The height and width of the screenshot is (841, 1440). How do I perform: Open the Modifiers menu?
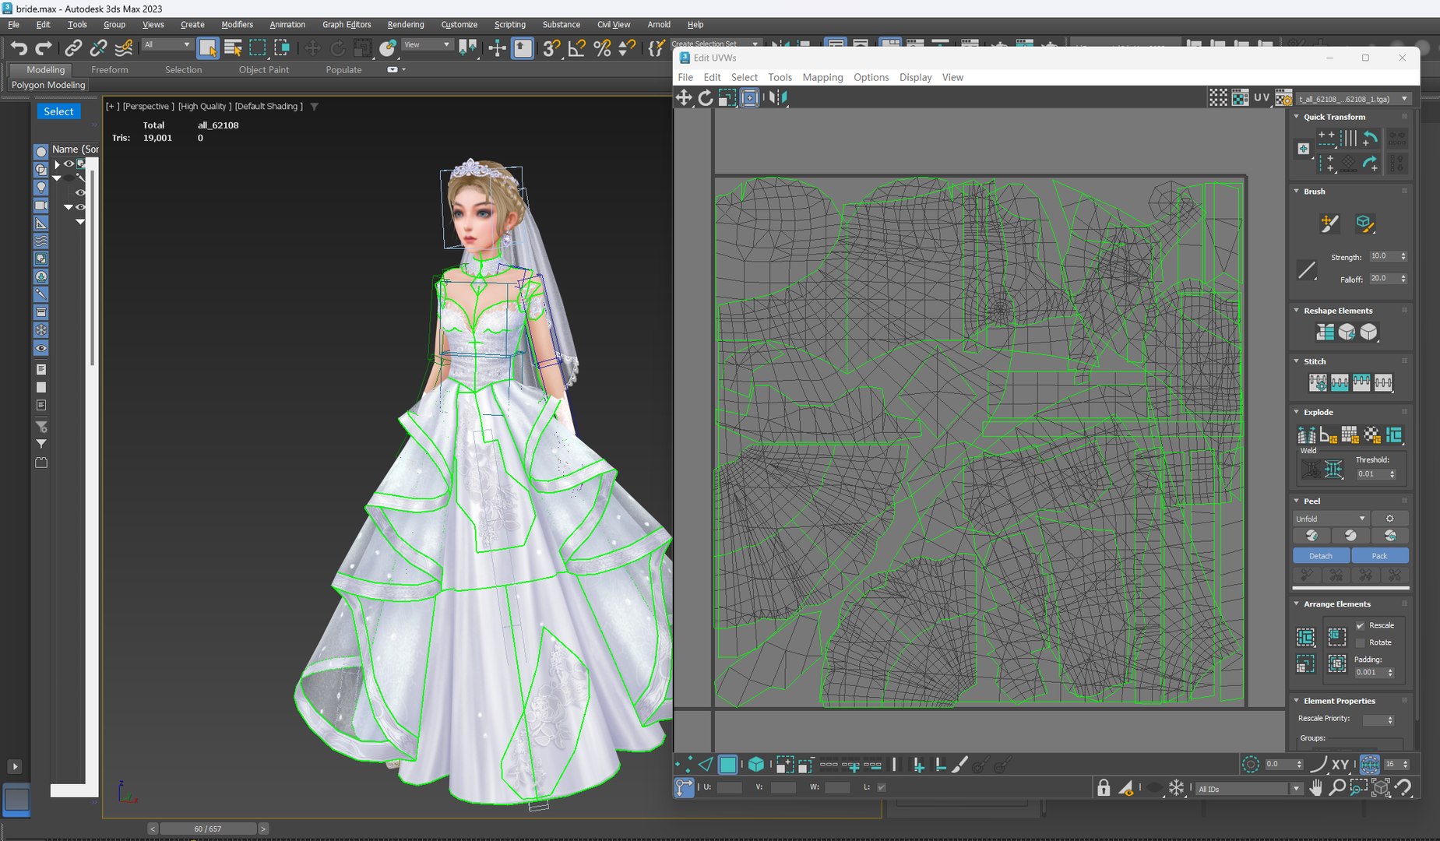point(237,25)
